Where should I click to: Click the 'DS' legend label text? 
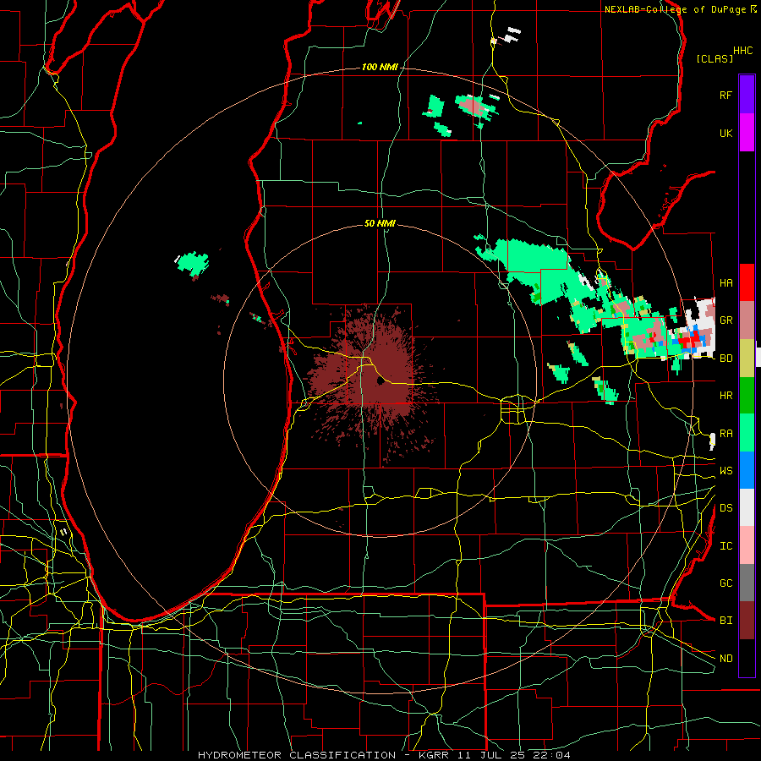point(726,508)
